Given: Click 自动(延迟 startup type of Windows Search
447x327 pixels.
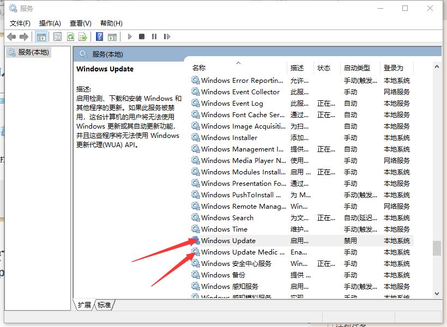Looking at the screenshot, I should pos(360,218).
